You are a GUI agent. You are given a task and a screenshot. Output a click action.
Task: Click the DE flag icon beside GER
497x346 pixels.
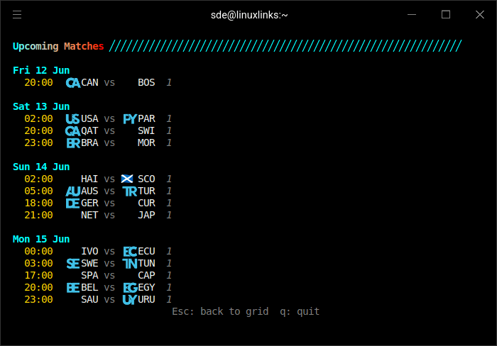click(72, 203)
